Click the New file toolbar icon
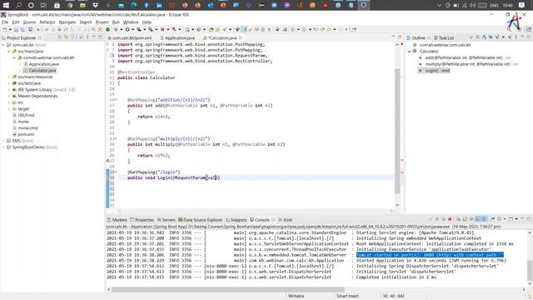Image resolution: width=533 pixels, height=300 pixels. [5, 30]
